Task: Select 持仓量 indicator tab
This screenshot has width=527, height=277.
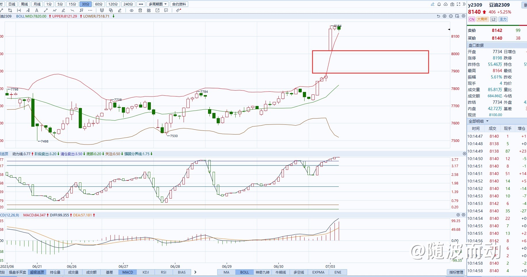Action: click(x=55, y=272)
